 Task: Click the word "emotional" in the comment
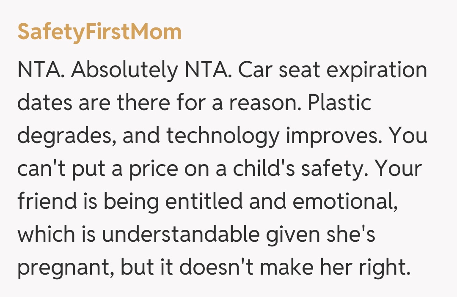coord(340,202)
